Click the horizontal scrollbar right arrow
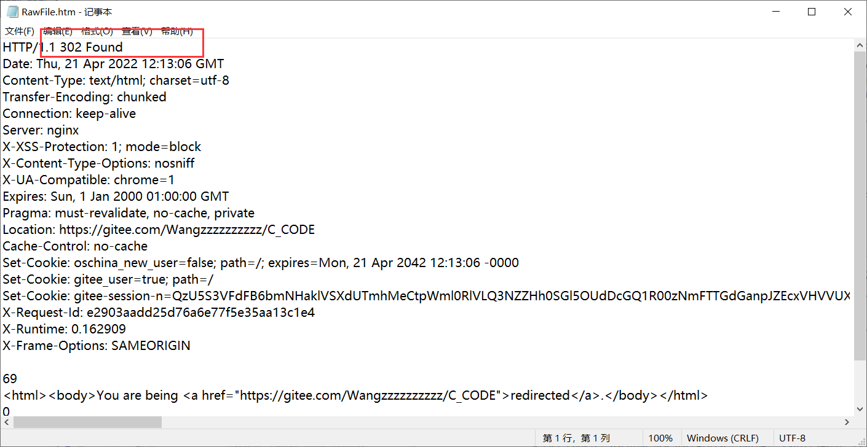 tap(846, 422)
